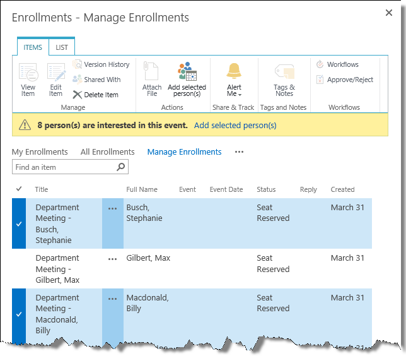
Task: Click the Find an item search box
Action: click(x=64, y=167)
